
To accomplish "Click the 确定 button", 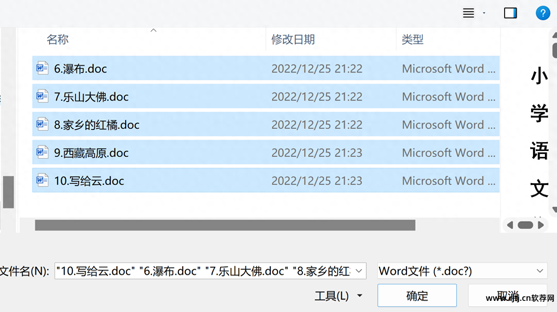I will 417,295.
